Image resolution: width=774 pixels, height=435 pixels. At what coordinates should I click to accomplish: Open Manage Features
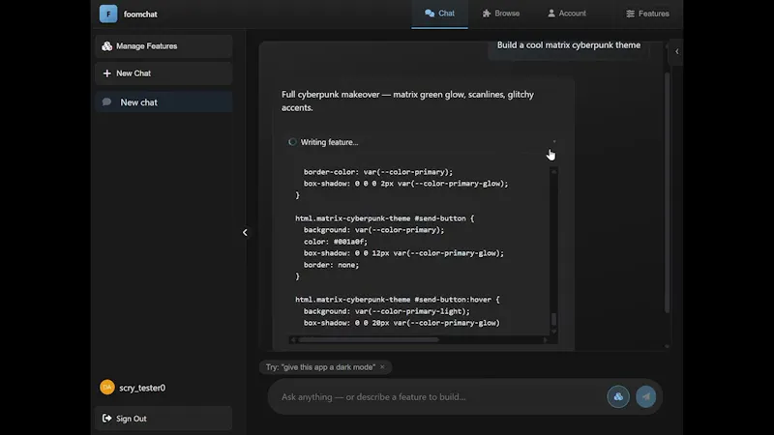pyautogui.click(x=164, y=45)
